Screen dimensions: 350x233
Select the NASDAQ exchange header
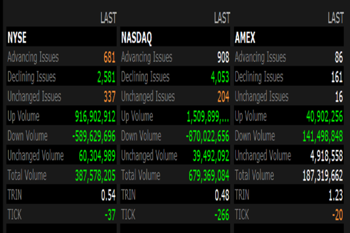pyautogui.click(x=136, y=38)
